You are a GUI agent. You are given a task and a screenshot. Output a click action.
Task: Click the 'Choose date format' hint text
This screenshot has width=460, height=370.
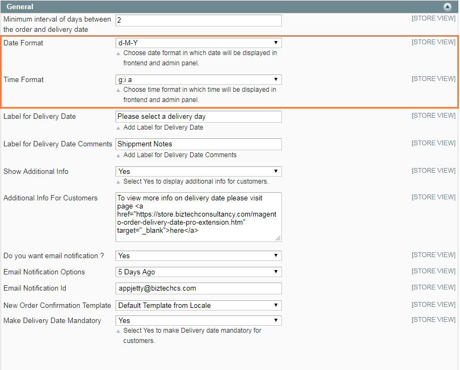[200, 58]
